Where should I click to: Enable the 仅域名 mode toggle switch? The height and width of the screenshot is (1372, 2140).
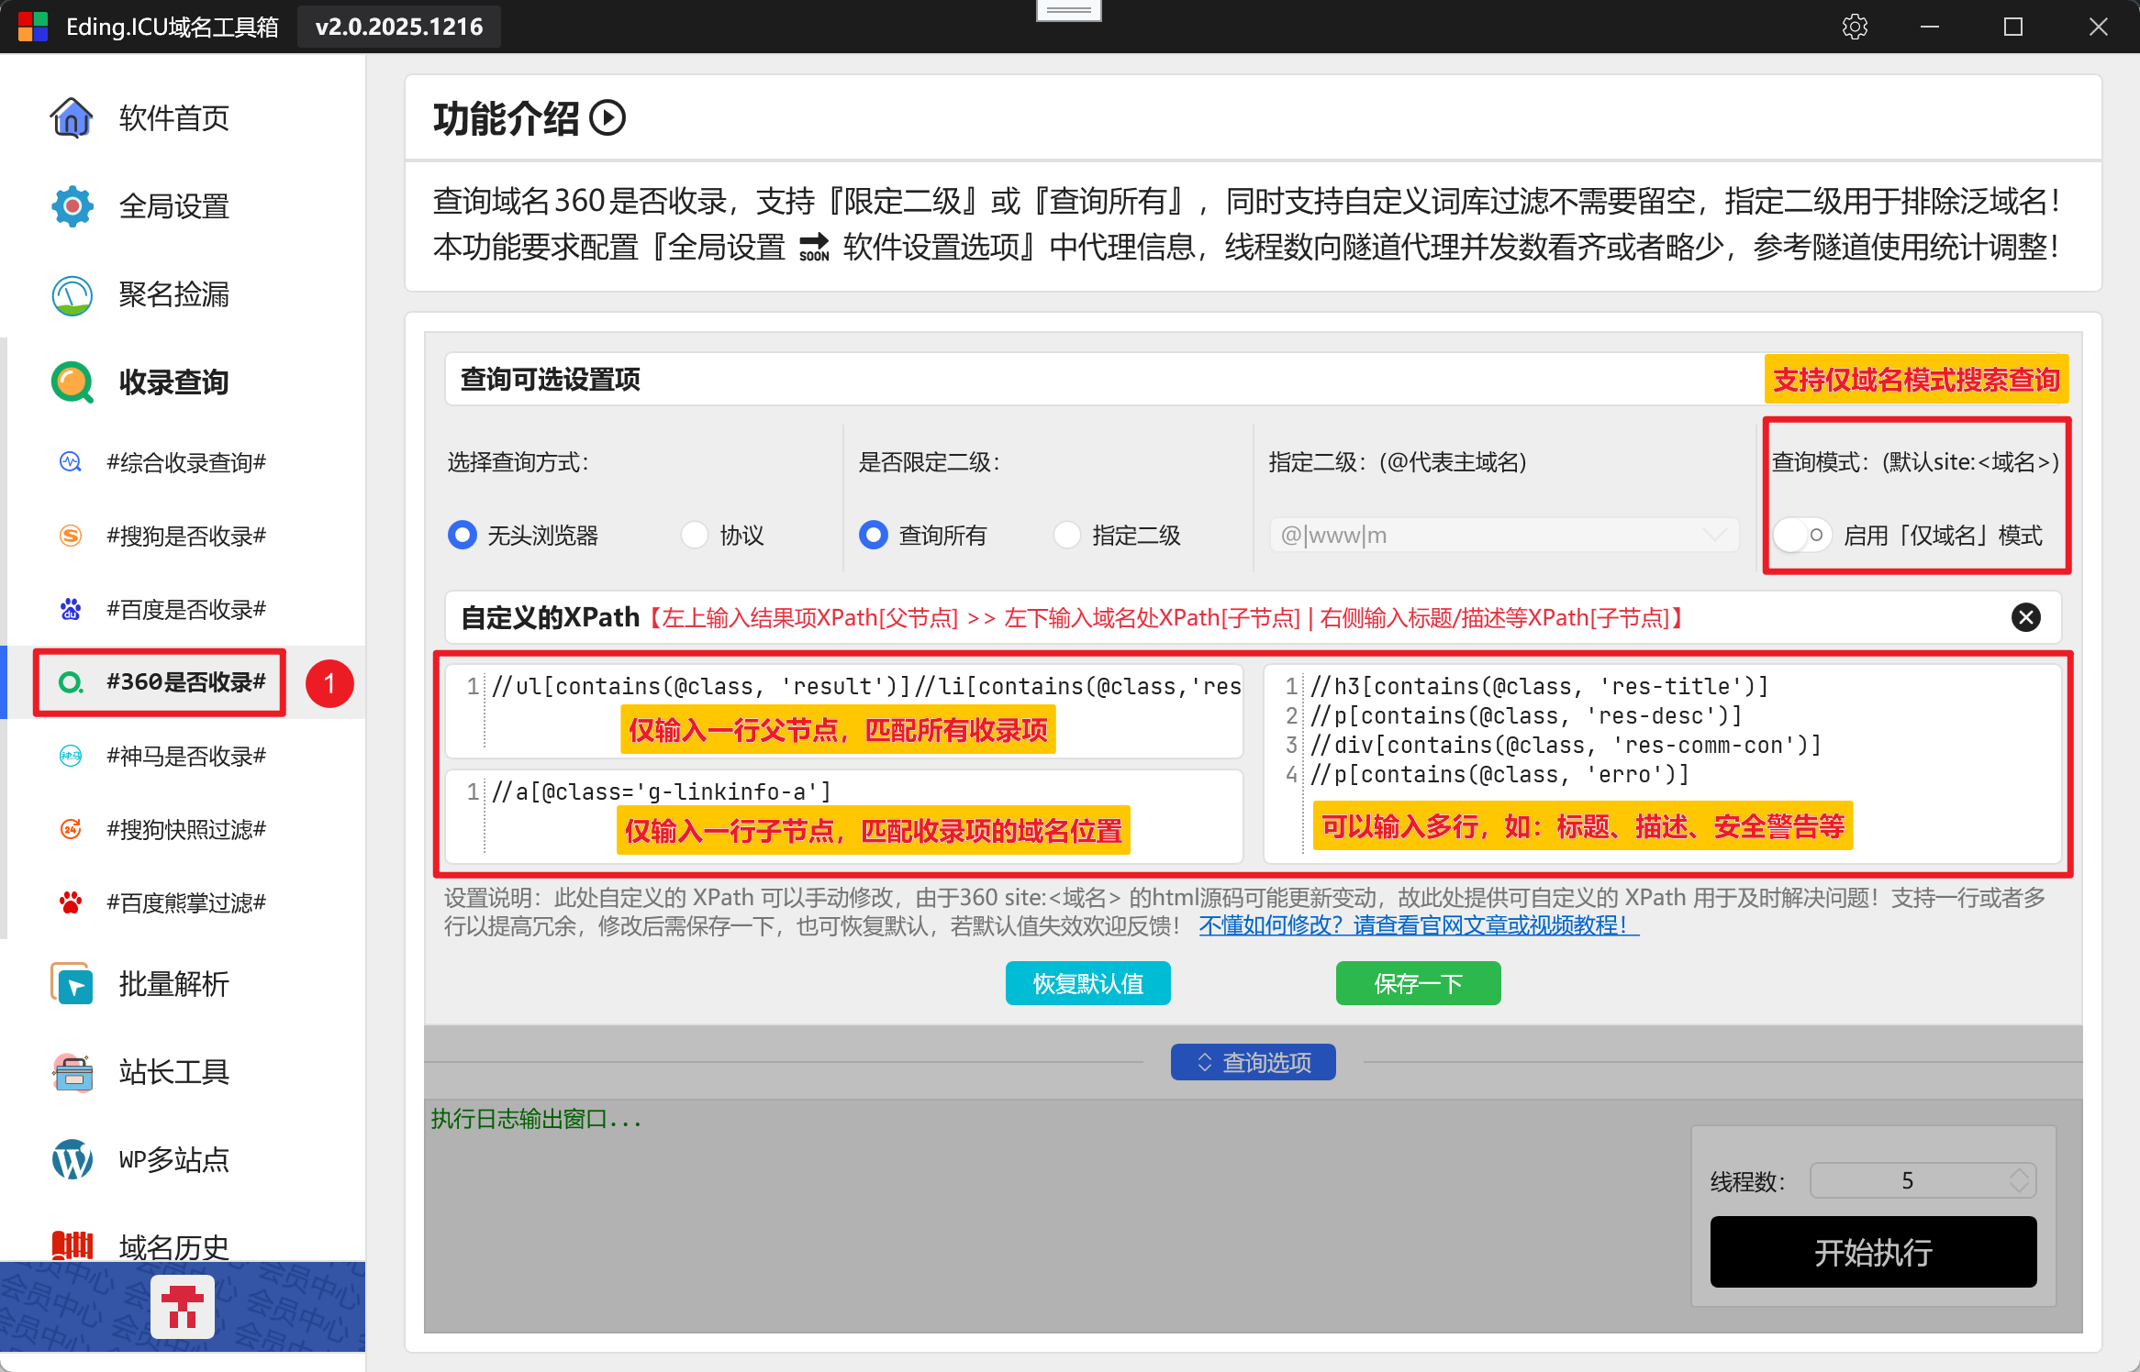point(1800,535)
